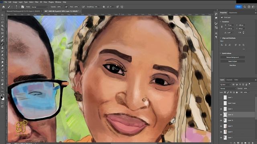Open the brush Mode dropdown

click(x=39, y=7)
